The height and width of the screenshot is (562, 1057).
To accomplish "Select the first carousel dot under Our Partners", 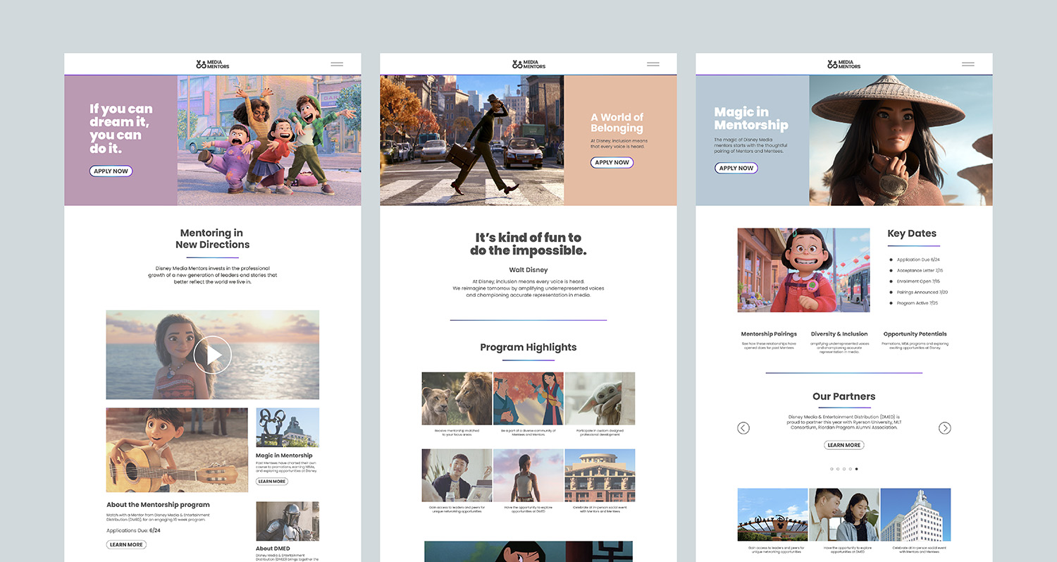I will coord(832,469).
